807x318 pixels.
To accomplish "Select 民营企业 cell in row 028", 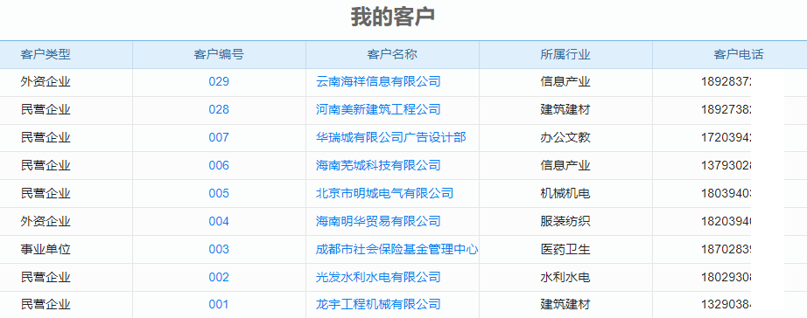I will pos(46,110).
